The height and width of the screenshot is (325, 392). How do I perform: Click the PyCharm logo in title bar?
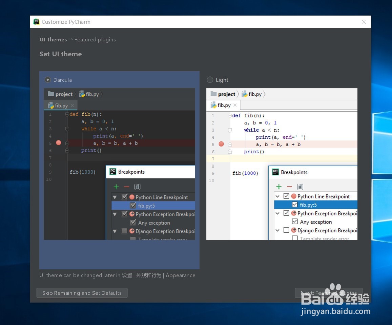pyautogui.click(x=37, y=22)
